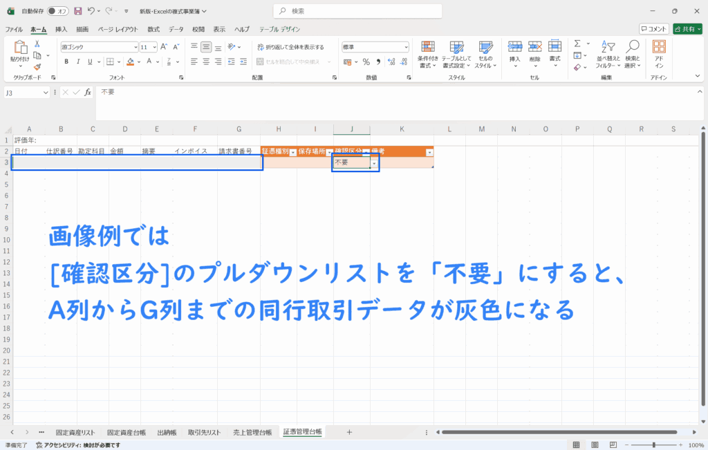Open the number format 標準 dropdown
The width and height of the screenshot is (708, 450).
pos(405,47)
